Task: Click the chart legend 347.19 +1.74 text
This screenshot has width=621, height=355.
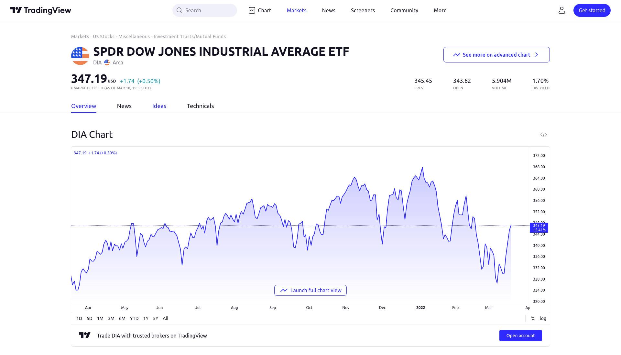Action: coord(95,153)
